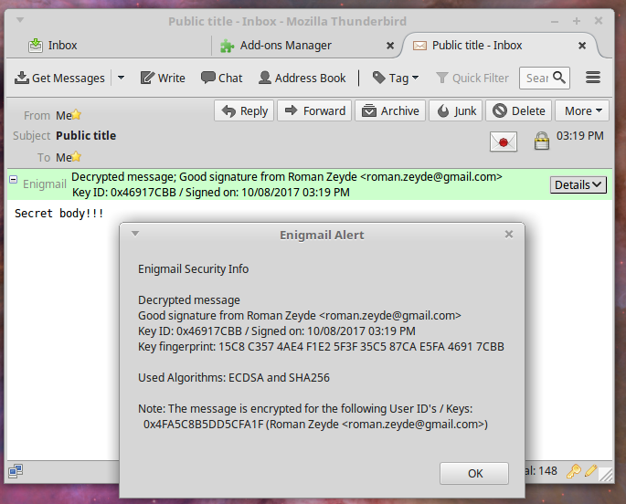
Task: Compose a new message with Write
Action: pyautogui.click(x=163, y=78)
